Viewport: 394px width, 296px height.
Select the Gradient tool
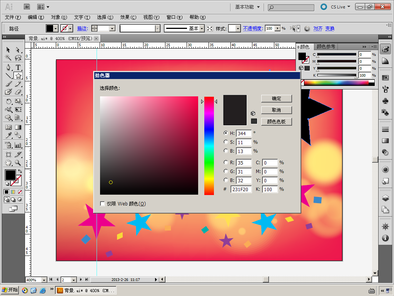tap(18, 127)
